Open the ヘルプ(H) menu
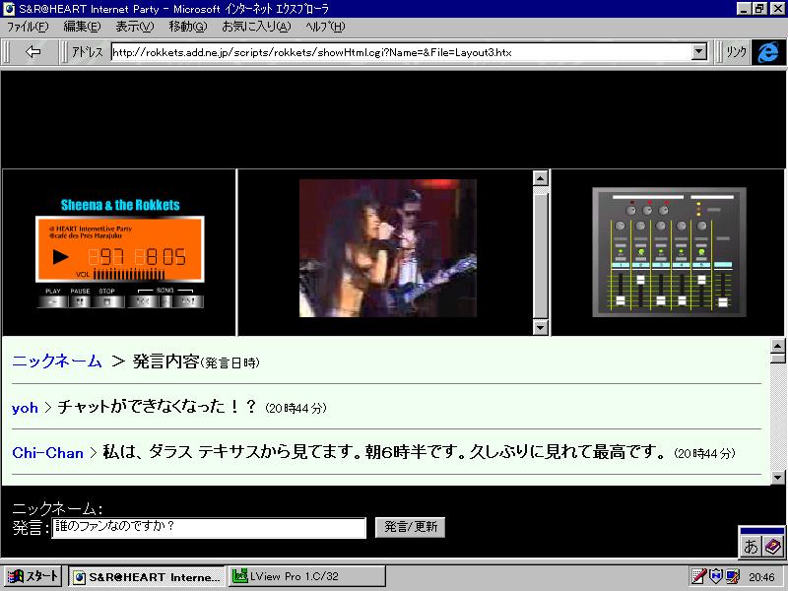Image resolution: width=788 pixels, height=591 pixels. pos(325,28)
